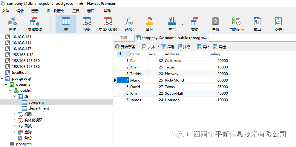The height and width of the screenshot is (147, 296).
Task: Open the 工具 menu
Action: click(76, 11)
